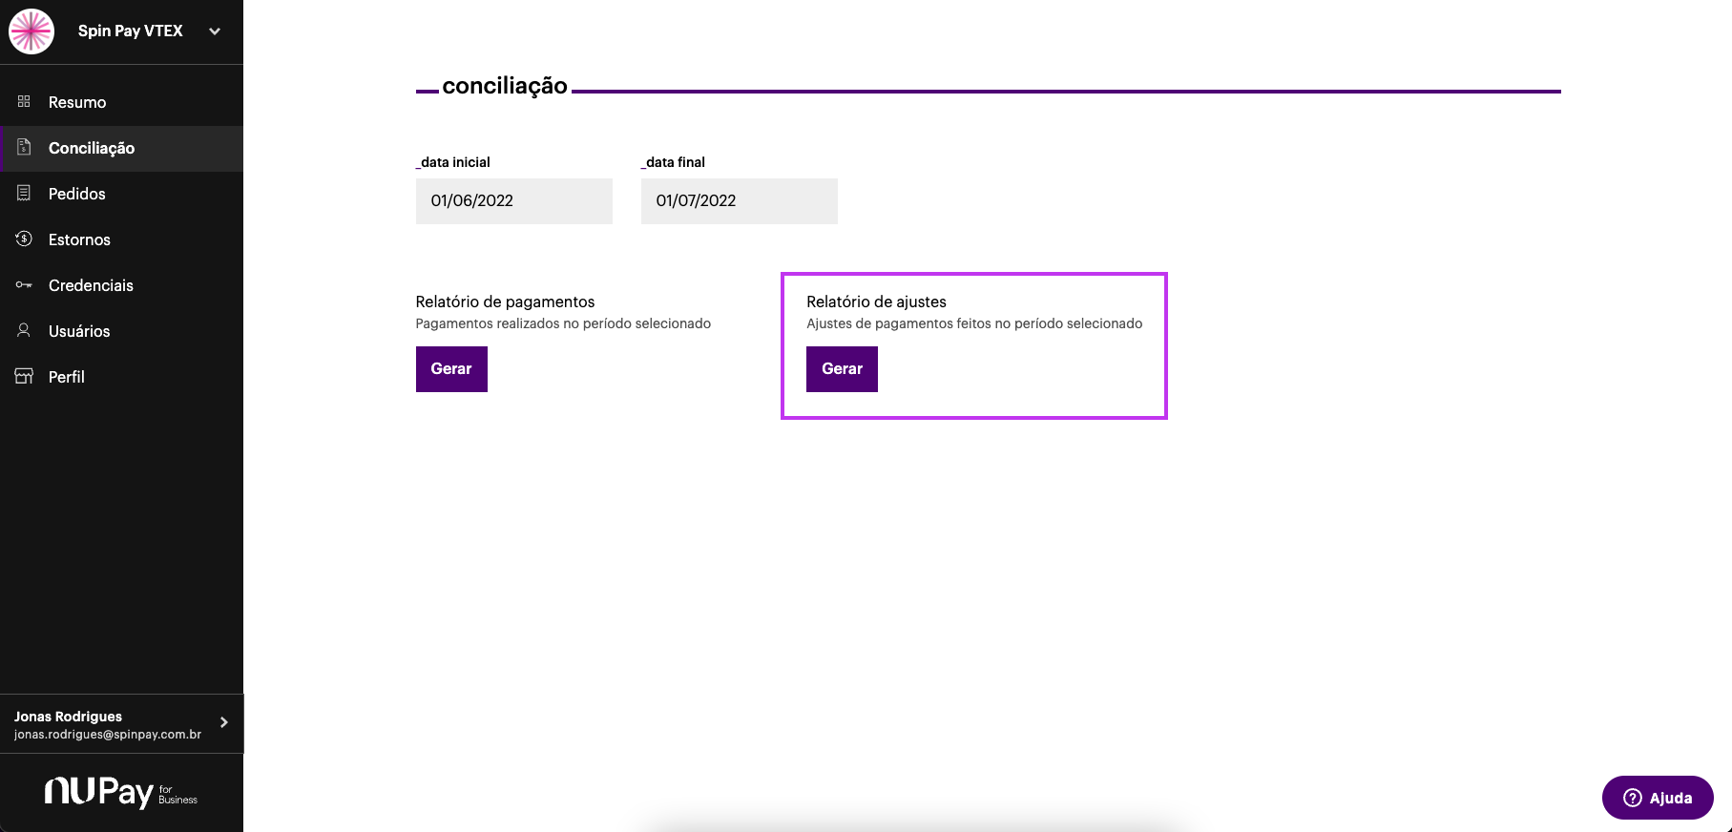The height and width of the screenshot is (832, 1732).
Task: Click the Resumo grid icon in sidebar
Action: (24, 101)
